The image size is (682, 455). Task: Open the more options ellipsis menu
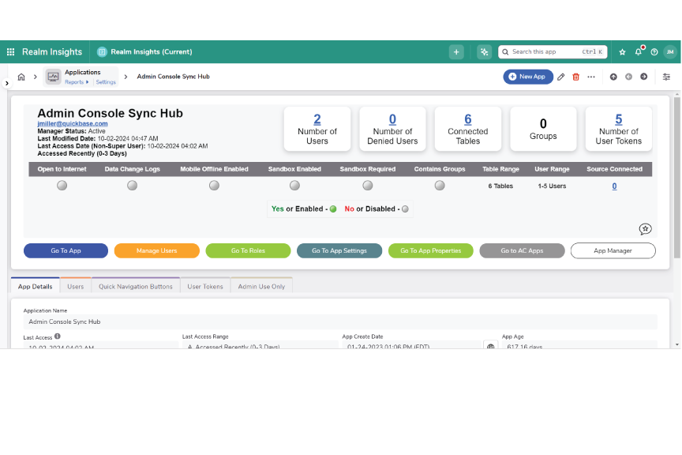(x=591, y=77)
